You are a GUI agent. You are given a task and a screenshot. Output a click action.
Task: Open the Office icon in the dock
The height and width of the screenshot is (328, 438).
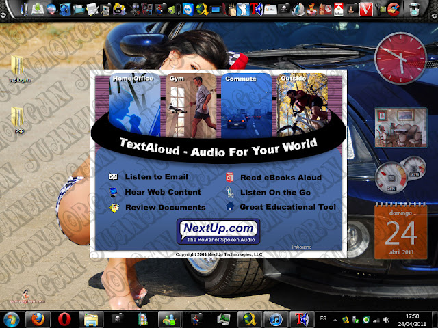[270, 10]
